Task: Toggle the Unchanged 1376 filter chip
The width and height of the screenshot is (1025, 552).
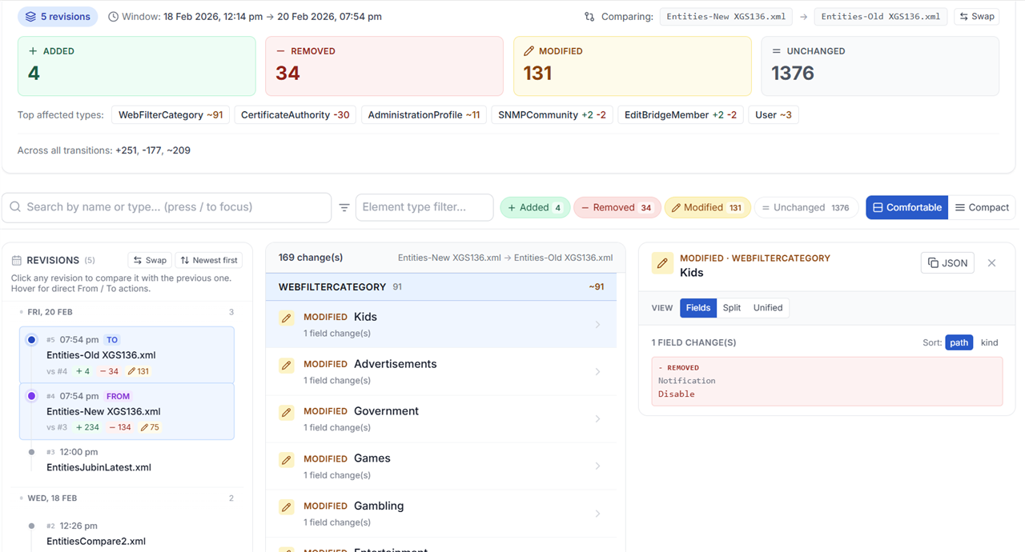Action: point(806,208)
